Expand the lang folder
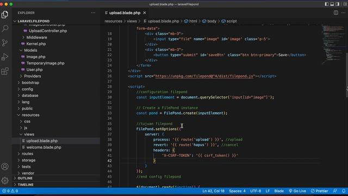 (26, 102)
